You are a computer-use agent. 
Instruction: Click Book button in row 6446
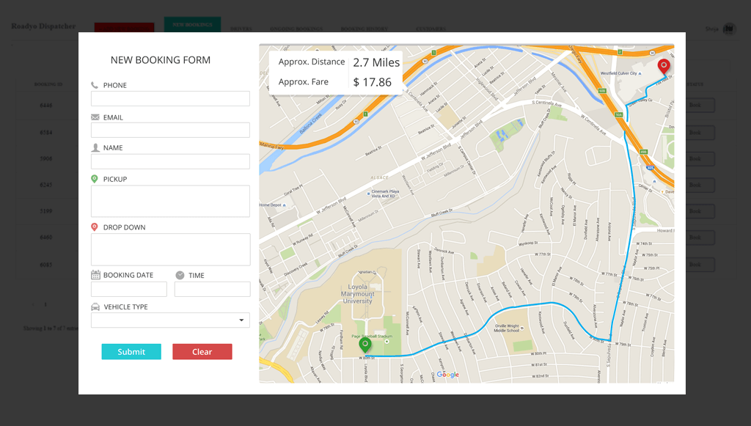click(700, 106)
